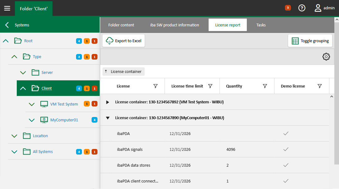
Task: Expand the Location folder node
Action: [x=14, y=136]
